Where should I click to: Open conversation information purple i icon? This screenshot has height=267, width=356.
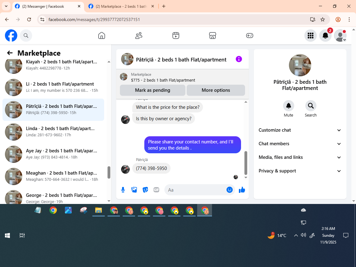click(x=239, y=59)
